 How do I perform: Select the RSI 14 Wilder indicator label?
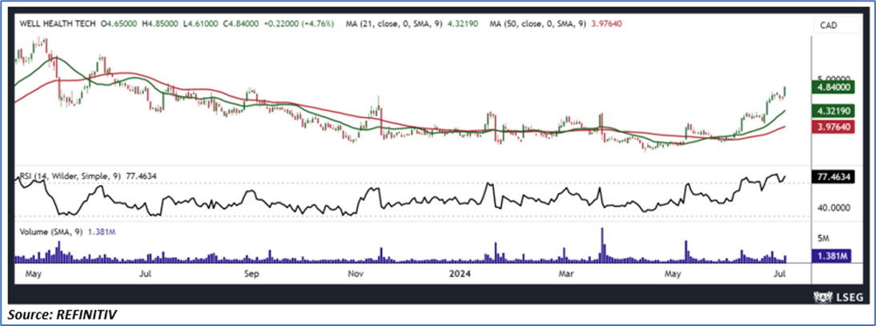click(x=88, y=176)
